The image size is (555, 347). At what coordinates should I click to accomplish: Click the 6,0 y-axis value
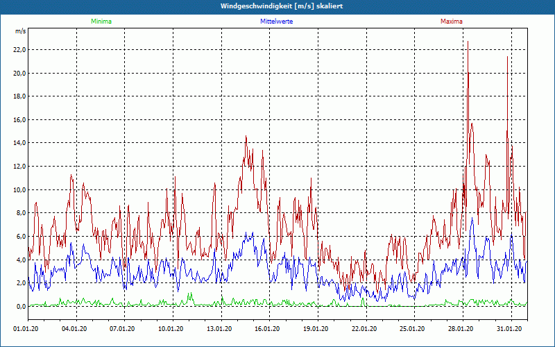pyautogui.click(x=22, y=237)
